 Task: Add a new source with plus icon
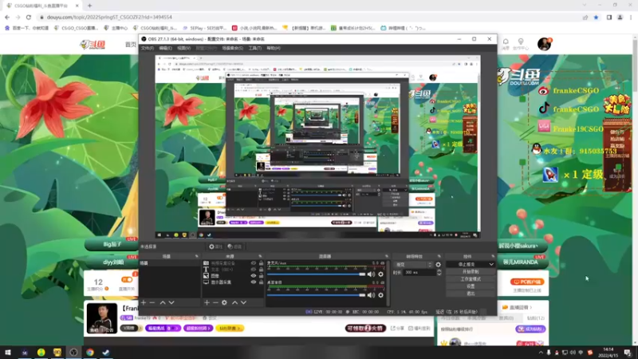coord(207,302)
